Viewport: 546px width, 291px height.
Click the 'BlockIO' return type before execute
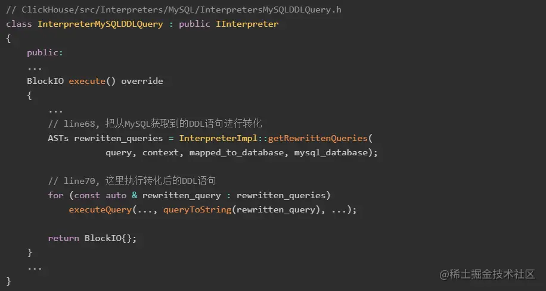45,81
